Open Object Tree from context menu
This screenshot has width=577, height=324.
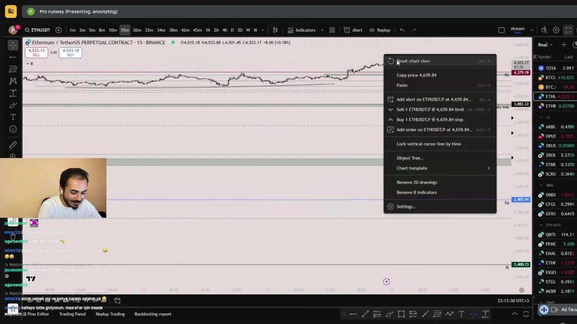tap(440, 158)
